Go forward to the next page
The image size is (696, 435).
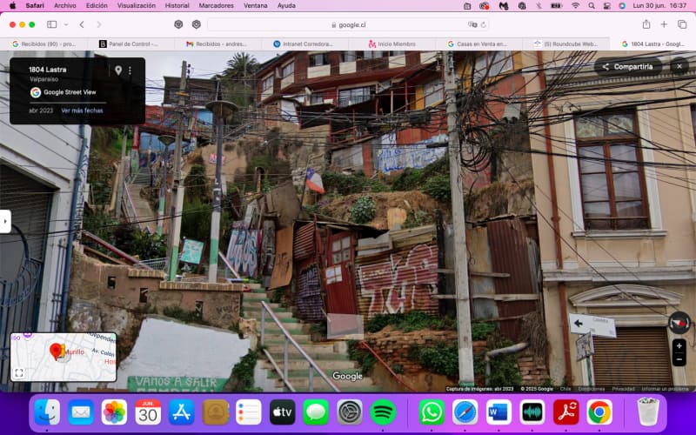click(x=98, y=24)
